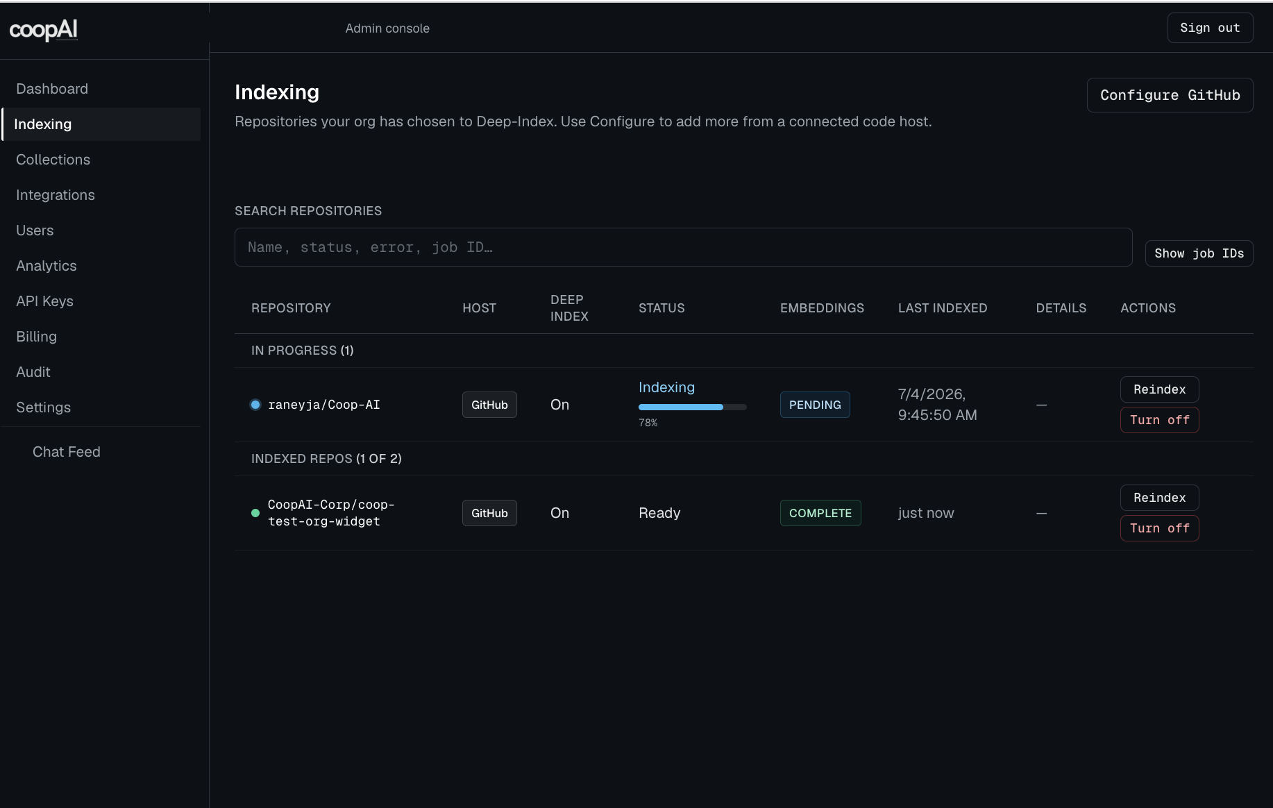
Task: Click green status dot for coop-test-org-widget
Action: (255, 513)
